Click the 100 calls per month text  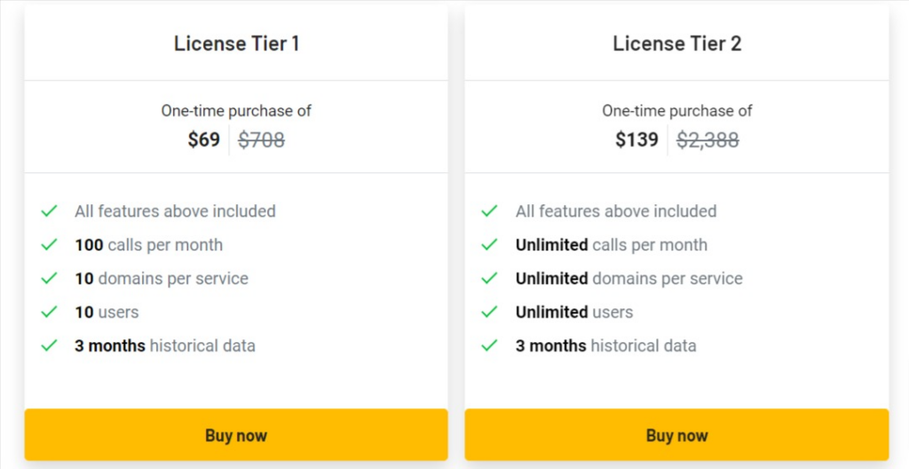[149, 245]
